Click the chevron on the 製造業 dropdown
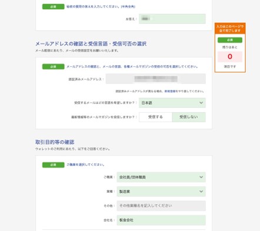This screenshot has height=231, width=260. click(201, 192)
